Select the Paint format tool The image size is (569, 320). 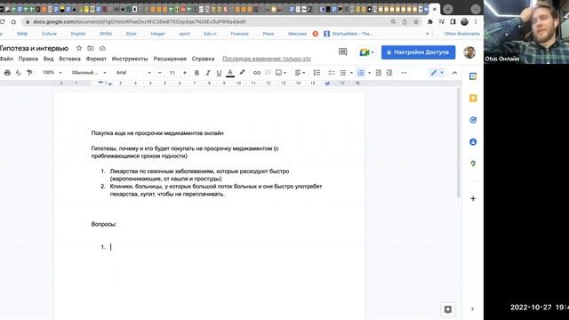click(29, 73)
